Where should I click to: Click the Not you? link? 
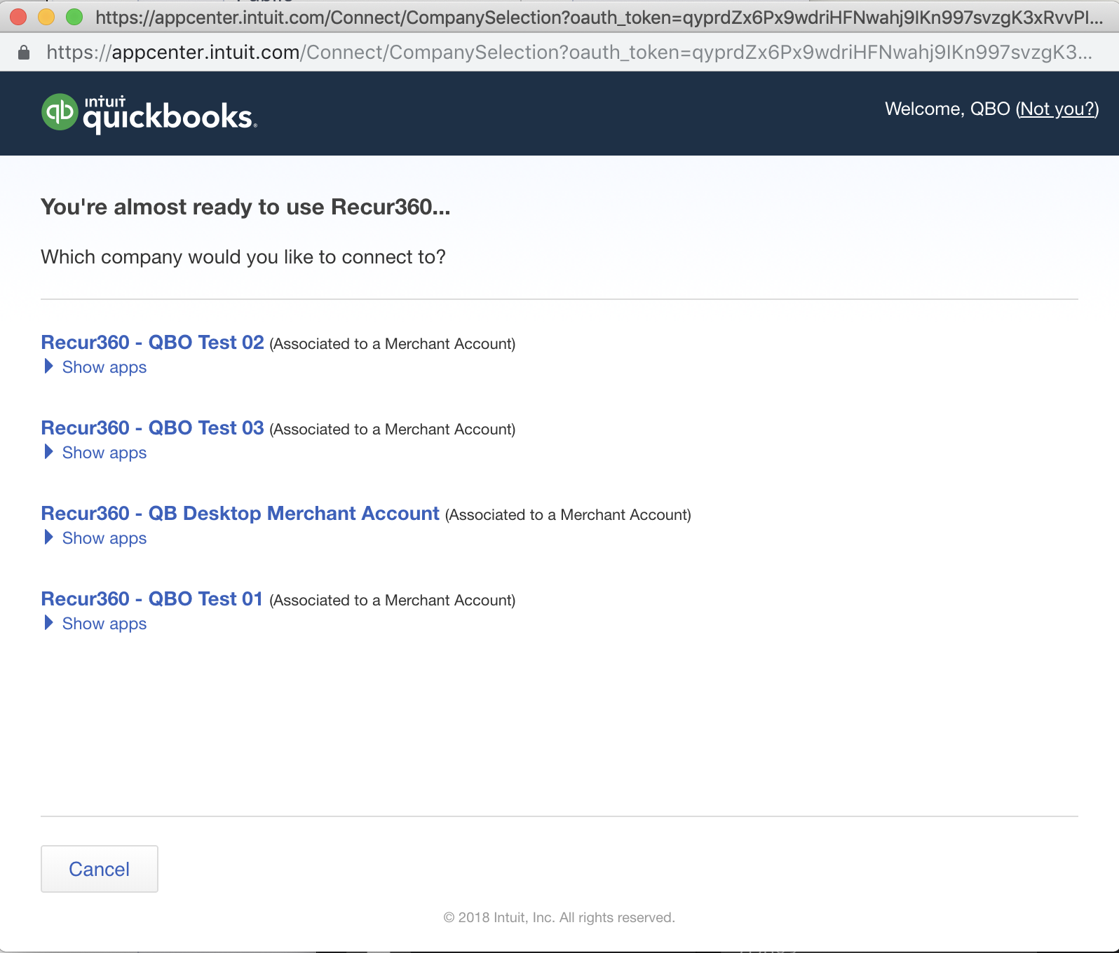1057,109
